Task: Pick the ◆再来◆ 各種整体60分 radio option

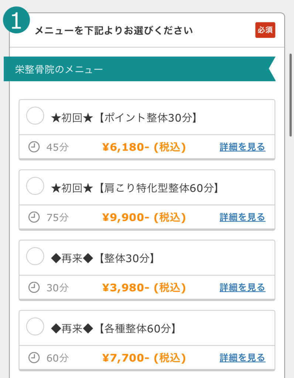Action: [x=35, y=327]
